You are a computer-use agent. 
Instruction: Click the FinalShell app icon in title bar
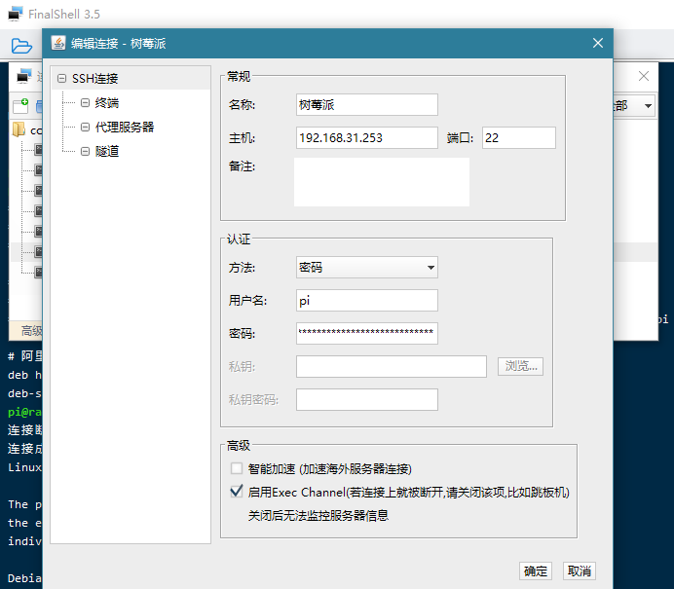(x=16, y=14)
